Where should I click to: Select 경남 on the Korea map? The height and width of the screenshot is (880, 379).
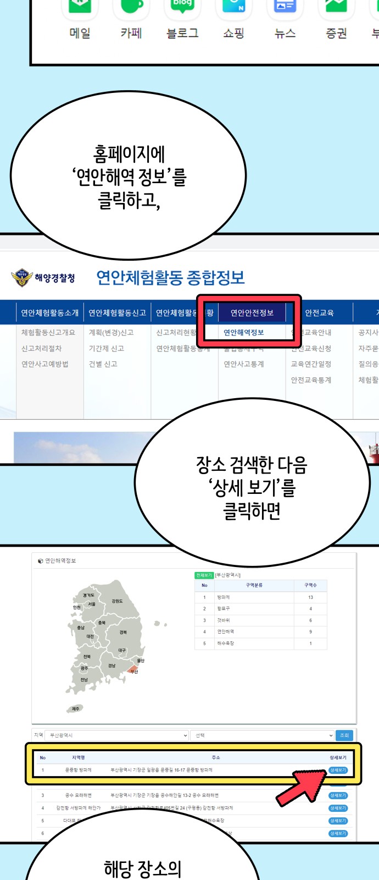112,665
